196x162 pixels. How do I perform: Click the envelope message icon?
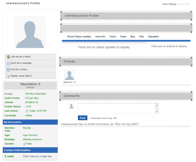[8, 63]
